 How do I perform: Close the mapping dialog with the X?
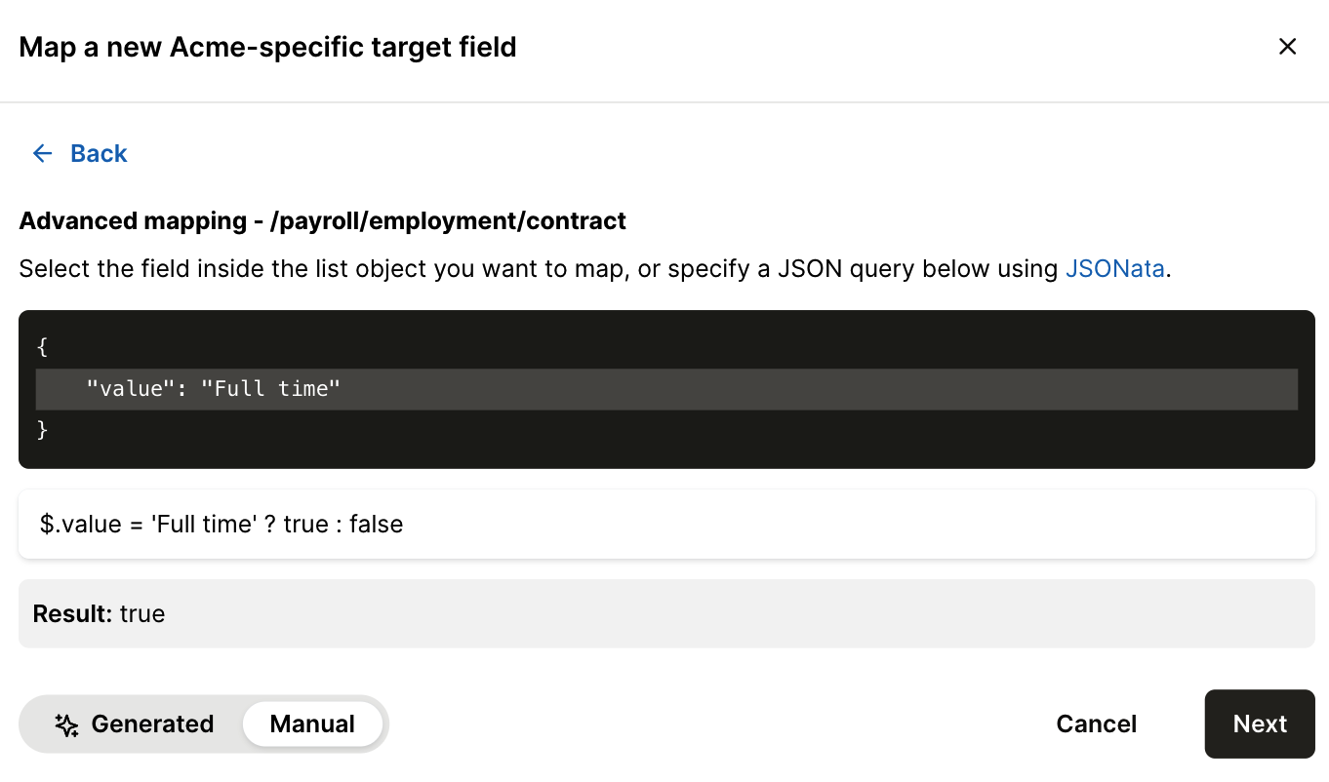tap(1287, 46)
